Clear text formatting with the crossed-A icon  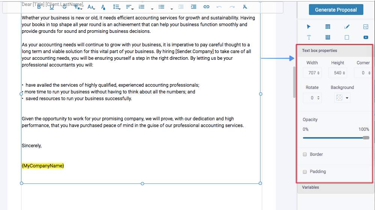tap(245, 7)
